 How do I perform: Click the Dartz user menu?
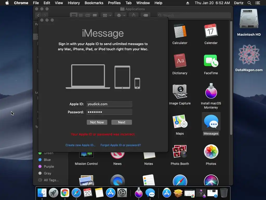click(x=239, y=3)
